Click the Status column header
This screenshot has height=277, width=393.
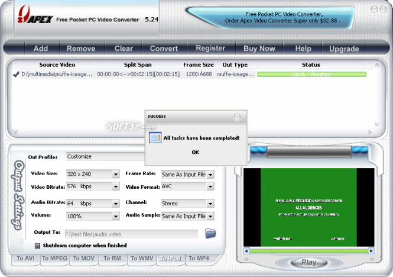click(311, 65)
